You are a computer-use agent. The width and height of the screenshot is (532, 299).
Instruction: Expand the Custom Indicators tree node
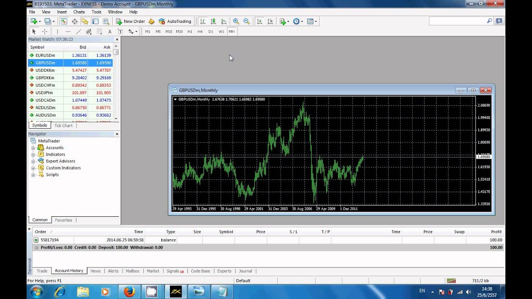click(x=33, y=168)
